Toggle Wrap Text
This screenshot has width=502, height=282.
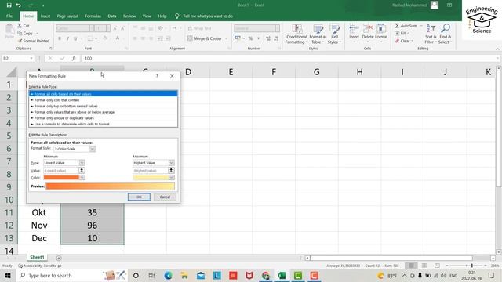199,28
